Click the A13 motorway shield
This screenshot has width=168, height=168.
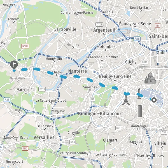pos(7,100)
